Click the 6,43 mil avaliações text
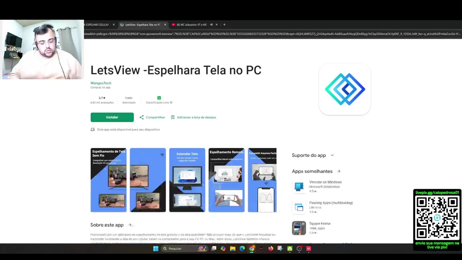This screenshot has width=462, height=260. click(x=102, y=103)
